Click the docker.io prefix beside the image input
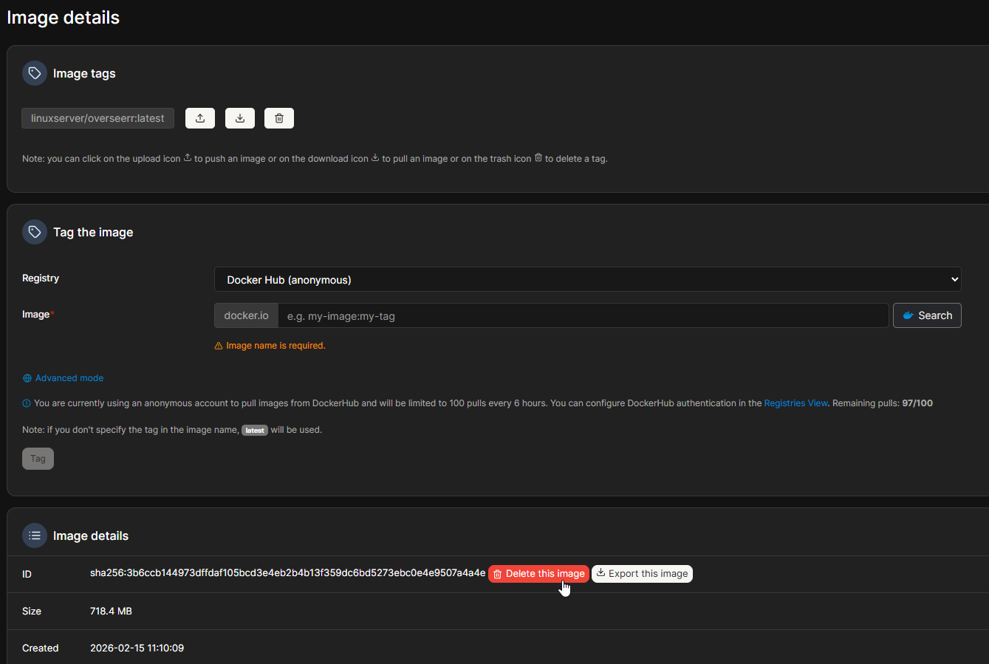This screenshot has height=664, width=989. point(246,315)
